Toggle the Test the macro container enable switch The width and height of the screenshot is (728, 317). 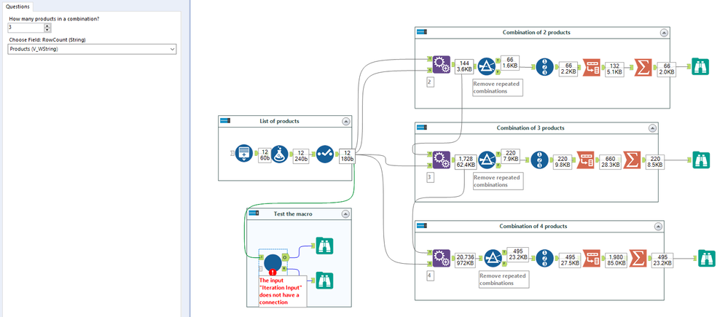point(254,213)
